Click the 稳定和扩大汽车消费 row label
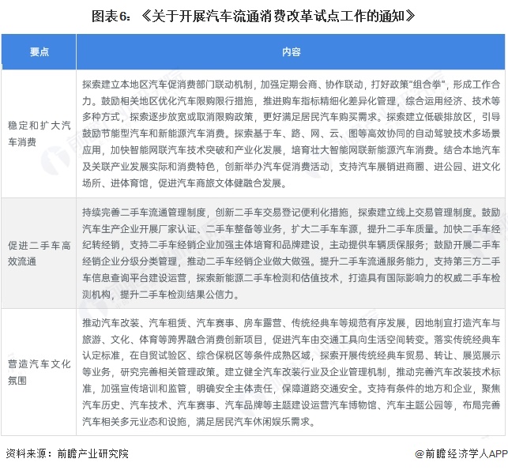The image size is (508, 470). pyautogui.click(x=40, y=133)
